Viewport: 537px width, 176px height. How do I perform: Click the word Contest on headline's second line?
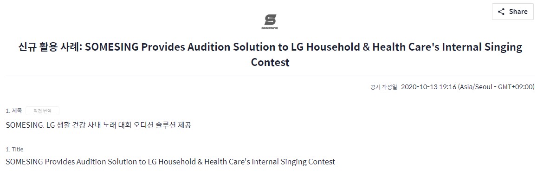[270, 62]
